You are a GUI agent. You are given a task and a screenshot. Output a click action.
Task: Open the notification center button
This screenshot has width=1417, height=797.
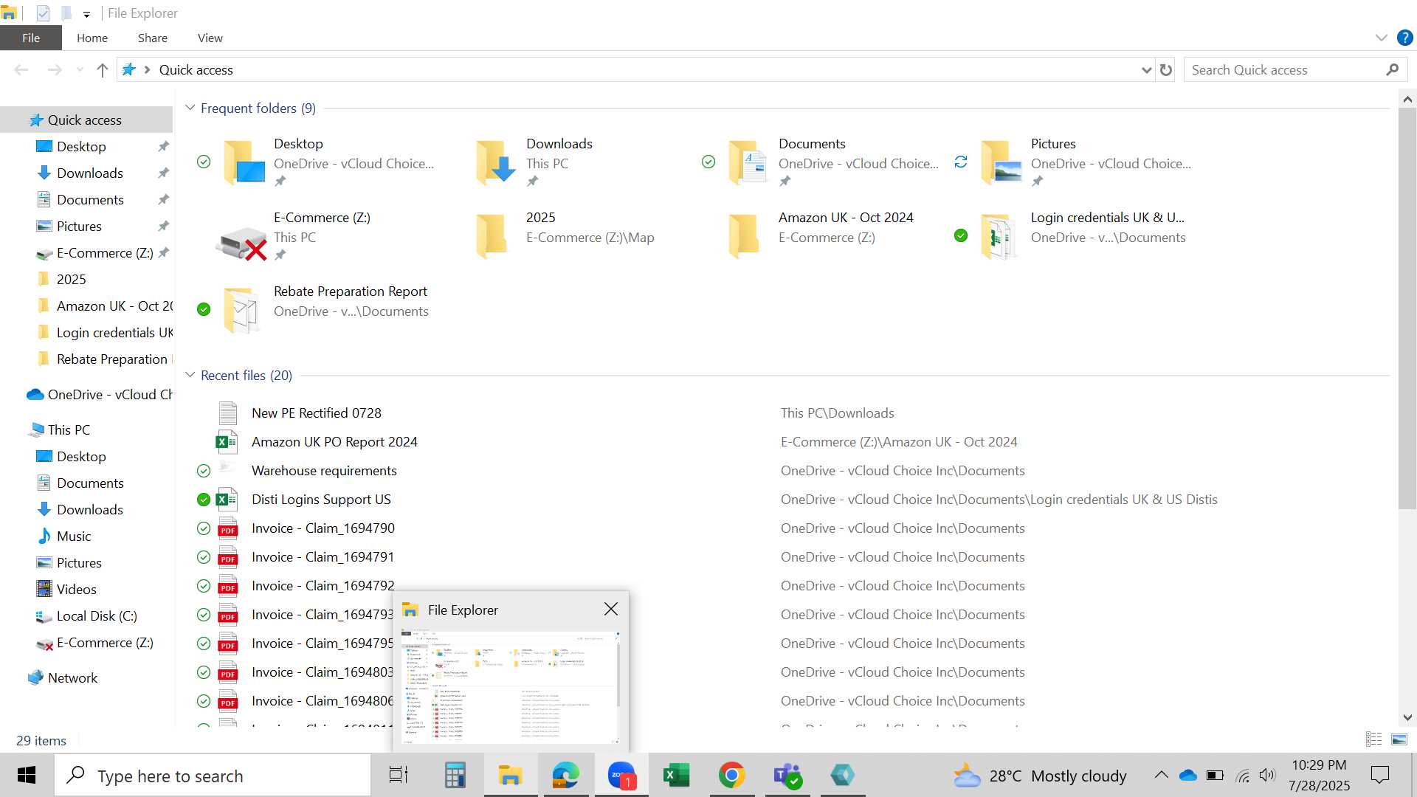(x=1379, y=775)
